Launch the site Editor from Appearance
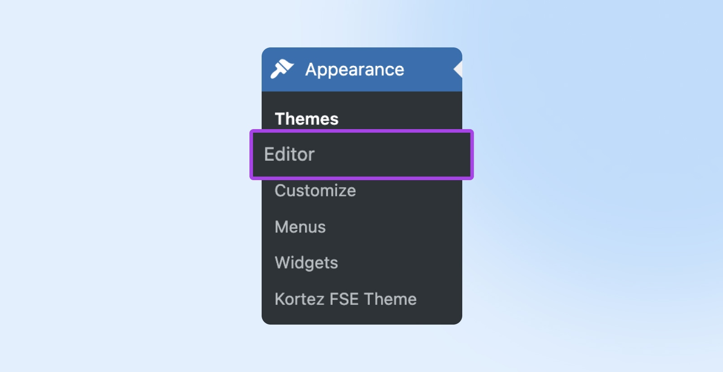723x372 pixels. [289, 154]
